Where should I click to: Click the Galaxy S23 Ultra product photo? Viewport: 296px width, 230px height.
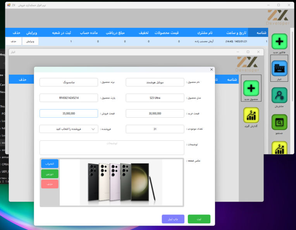(x=121, y=182)
